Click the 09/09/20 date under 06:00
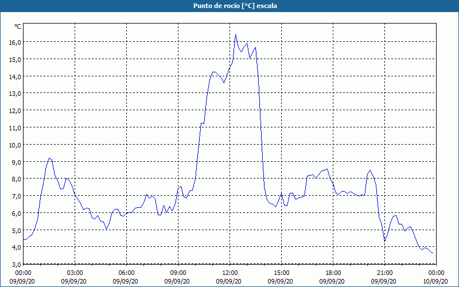Image resolution: width=459 pixels, height=287 pixels. click(x=126, y=281)
